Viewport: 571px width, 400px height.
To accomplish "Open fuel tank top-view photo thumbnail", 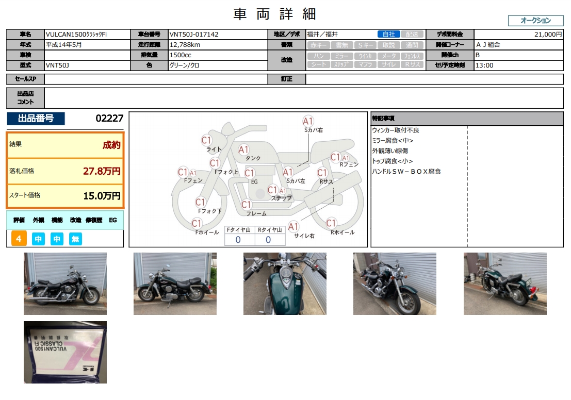I will pyautogui.click(x=285, y=284).
